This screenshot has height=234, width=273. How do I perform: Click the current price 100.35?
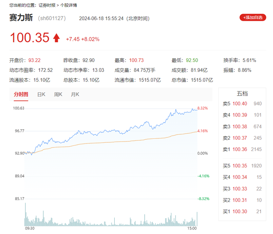29,38
